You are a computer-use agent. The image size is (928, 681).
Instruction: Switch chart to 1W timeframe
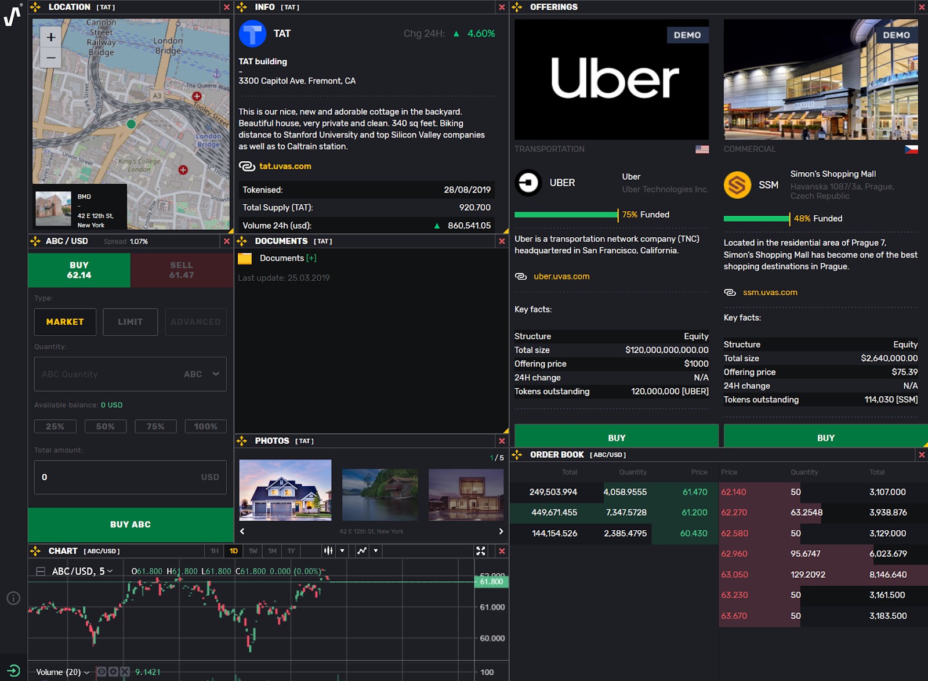pyautogui.click(x=253, y=551)
